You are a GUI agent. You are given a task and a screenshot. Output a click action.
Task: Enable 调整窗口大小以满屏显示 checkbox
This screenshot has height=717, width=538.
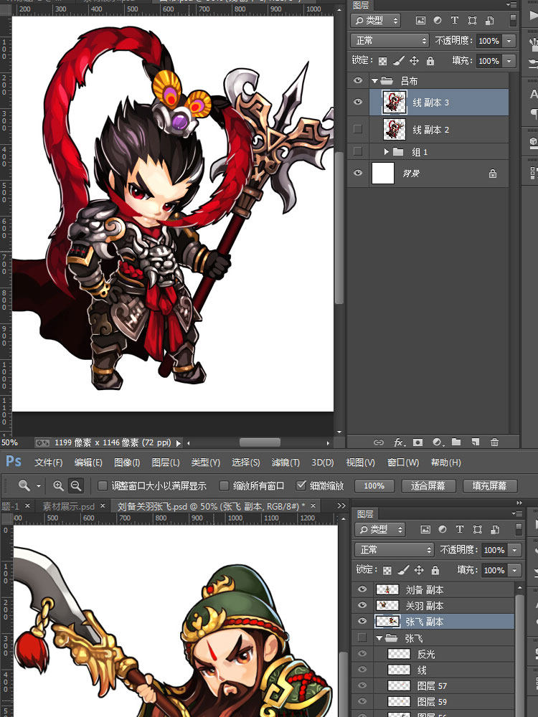tap(103, 485)
